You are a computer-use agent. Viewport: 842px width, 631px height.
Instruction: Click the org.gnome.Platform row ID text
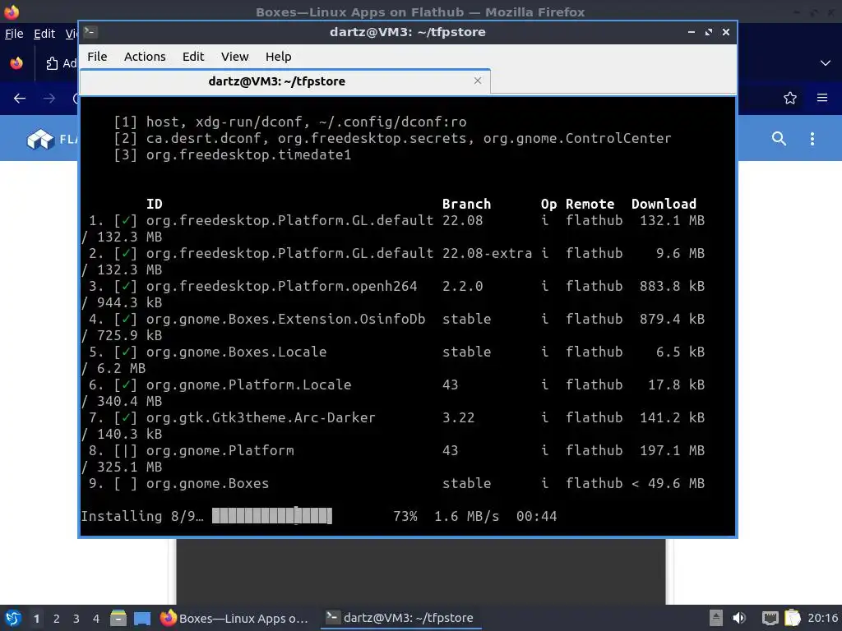(220, 451)
